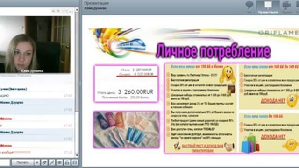The image size is (299, 168).
Task: Click the lock icon in chat toolbar
Action: 67,163
